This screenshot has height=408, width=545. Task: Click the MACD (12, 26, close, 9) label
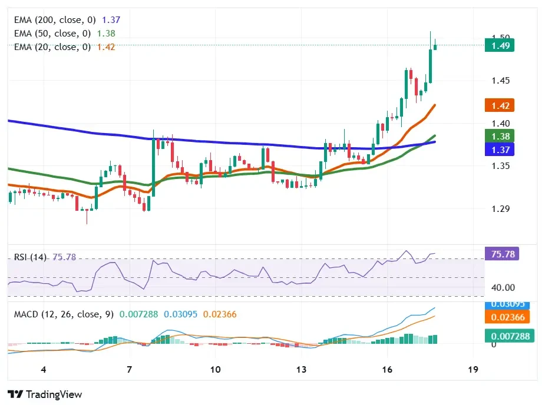pos(64,314)
